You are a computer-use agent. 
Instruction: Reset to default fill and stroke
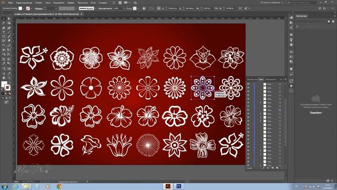pyautogui.click(x=2, y=90)
